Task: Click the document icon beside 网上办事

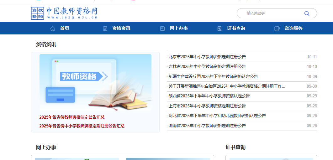Action: (162, 28)
